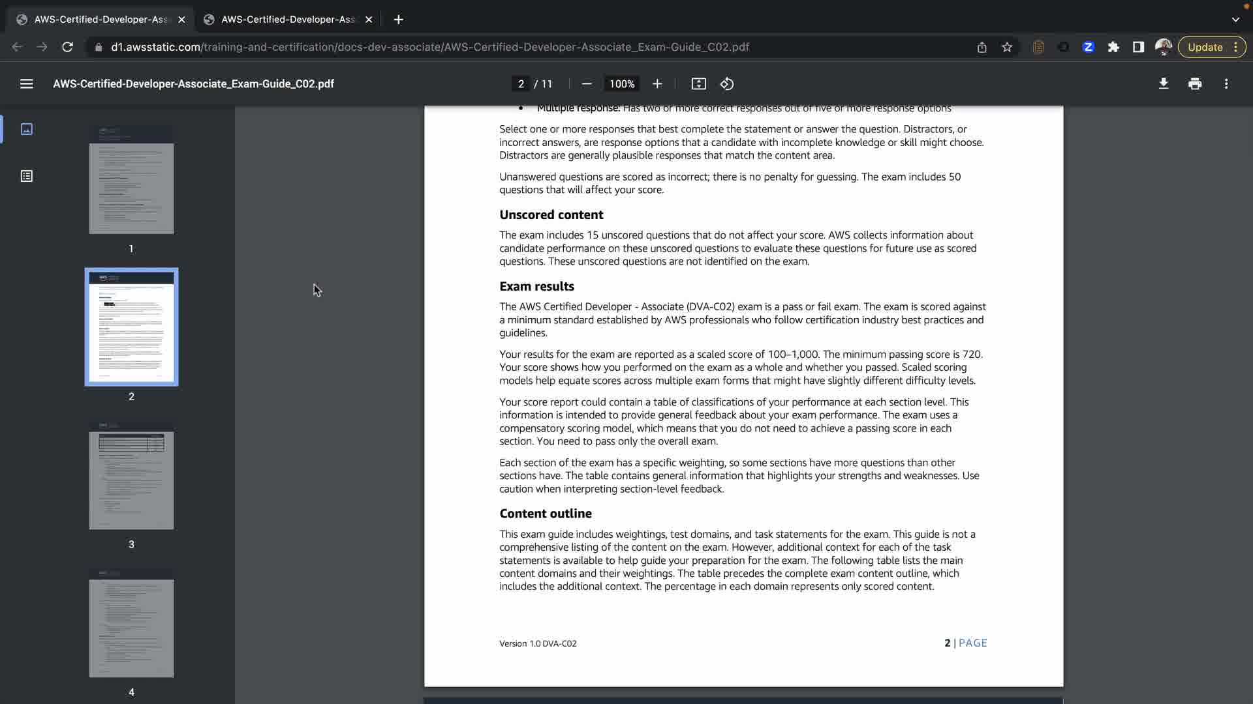The height and width of the screenshot is (704, 1253).
Task: Open PDF viewer more actions menu
Action: pyautogui.click(x=1226, y=83)
